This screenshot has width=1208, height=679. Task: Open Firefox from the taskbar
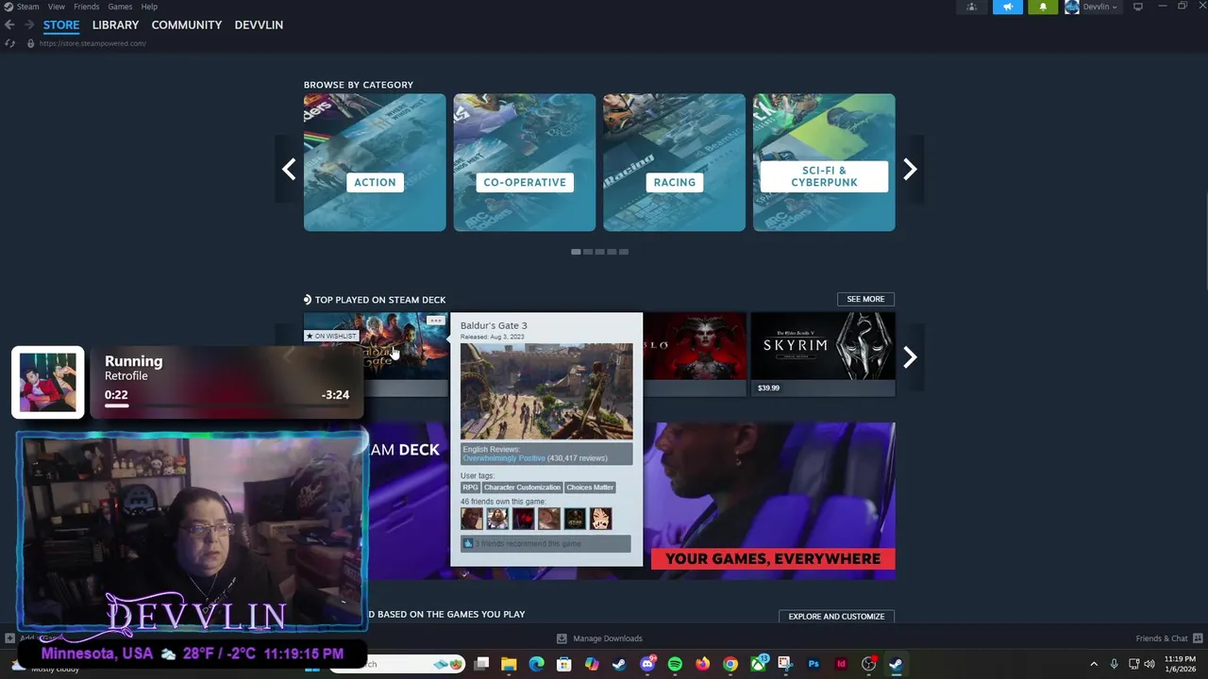(x=702, y=664)
